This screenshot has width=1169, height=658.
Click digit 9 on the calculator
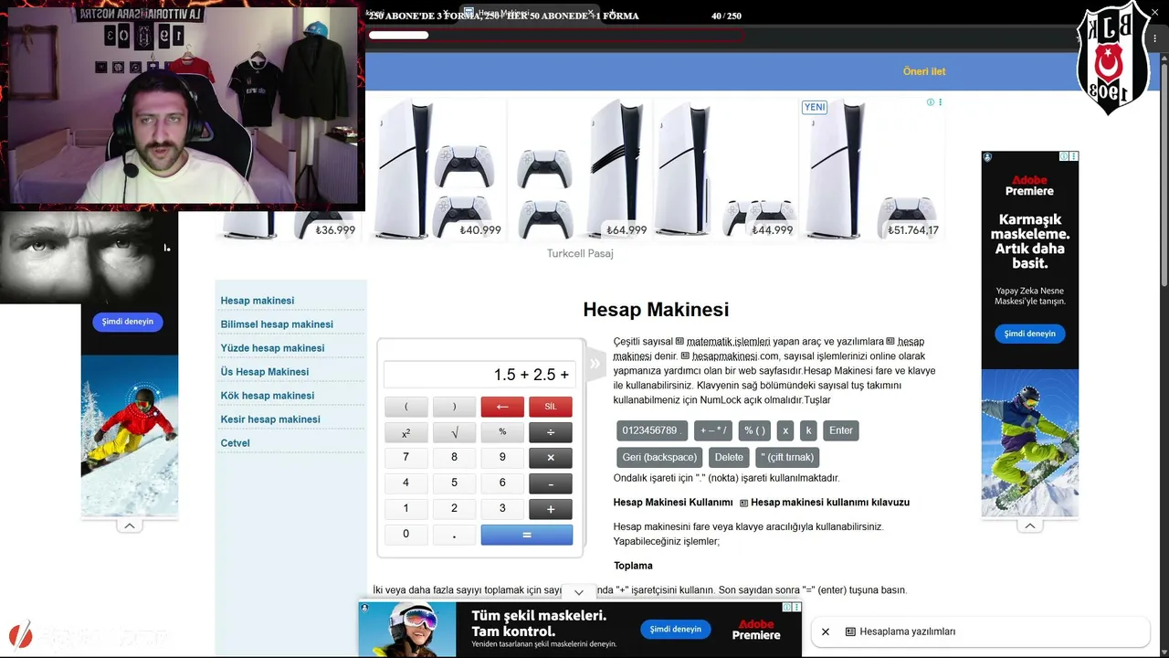coord(502,458)
